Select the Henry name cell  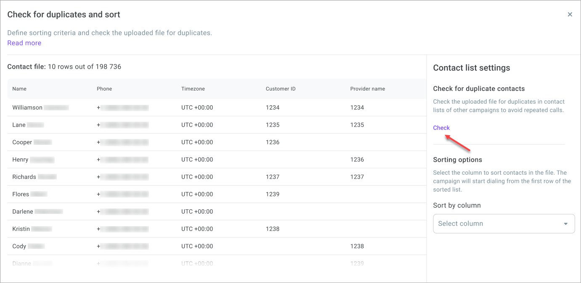(33, 160)
